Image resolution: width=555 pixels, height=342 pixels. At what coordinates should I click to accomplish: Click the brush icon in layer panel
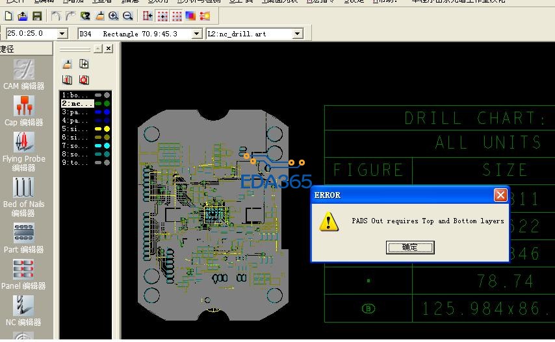(67, 64)
